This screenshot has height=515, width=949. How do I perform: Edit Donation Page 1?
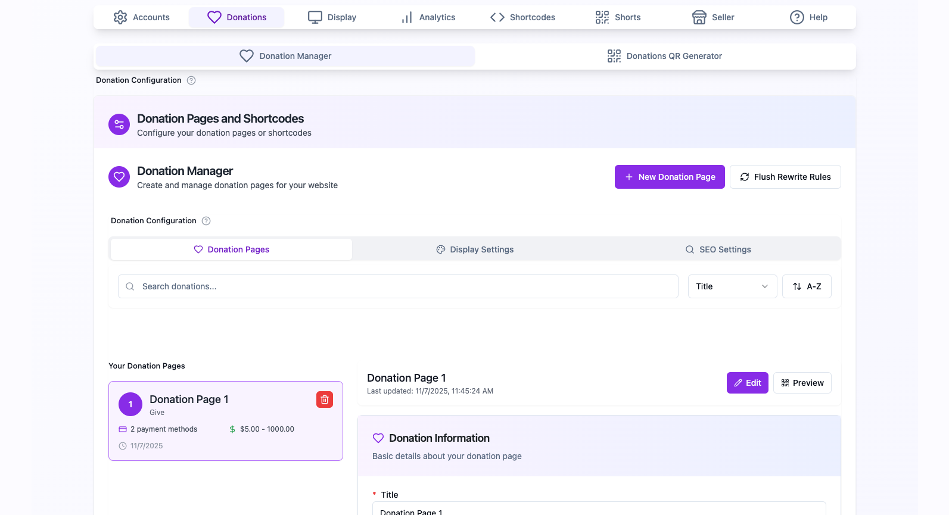pos(748,383)
